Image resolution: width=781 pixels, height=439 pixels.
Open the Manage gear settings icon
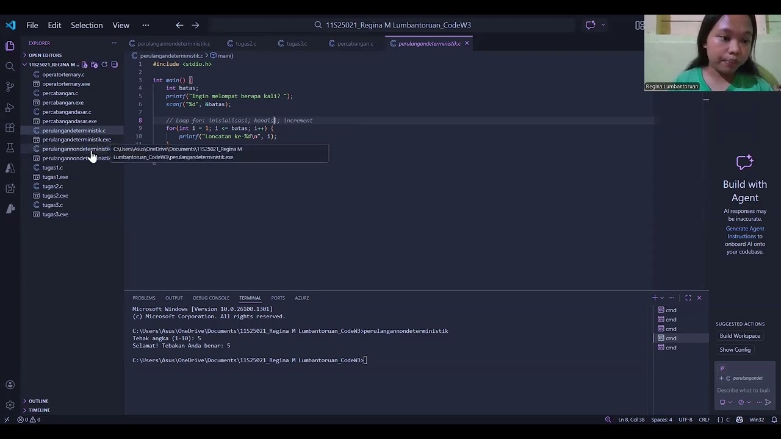coord(10,405)
